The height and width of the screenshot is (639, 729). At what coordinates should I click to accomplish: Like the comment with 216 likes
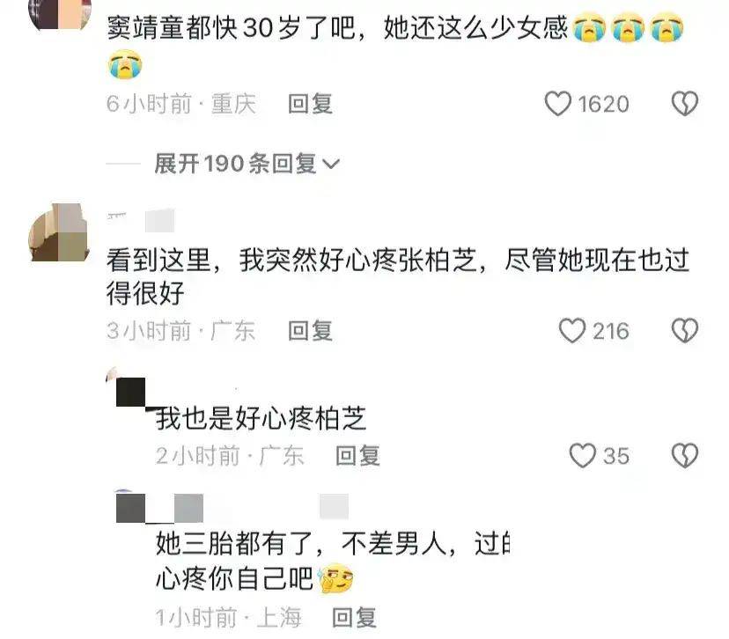click(x=572, y=330)
